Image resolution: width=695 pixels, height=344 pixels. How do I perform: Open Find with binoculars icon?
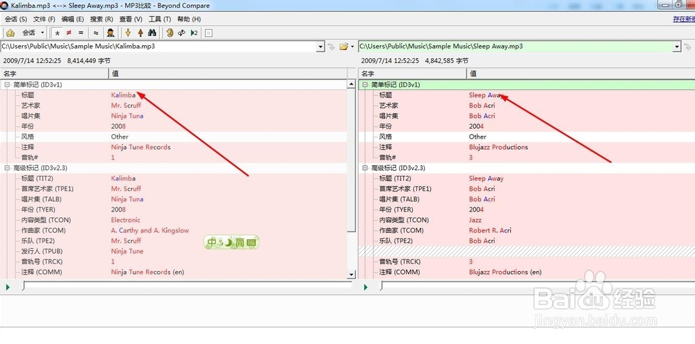coord(152,33)
